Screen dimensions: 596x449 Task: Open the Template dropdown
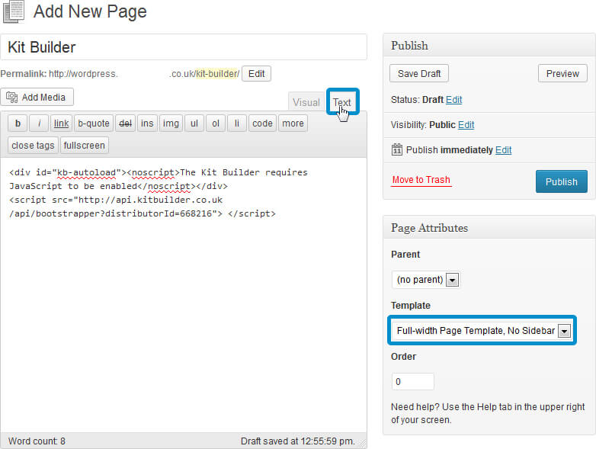[482, 330]
